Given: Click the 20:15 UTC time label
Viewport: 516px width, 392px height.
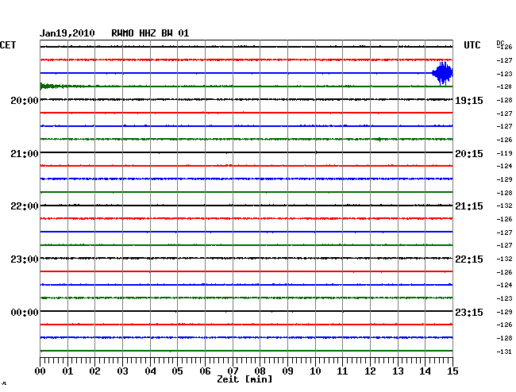Looking at the screenshot, I should 469,154.
